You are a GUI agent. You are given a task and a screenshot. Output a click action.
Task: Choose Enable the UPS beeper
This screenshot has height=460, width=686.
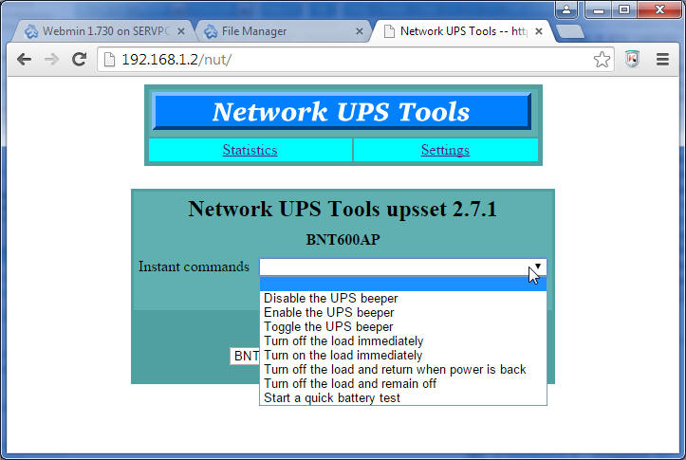coord(403,312)
